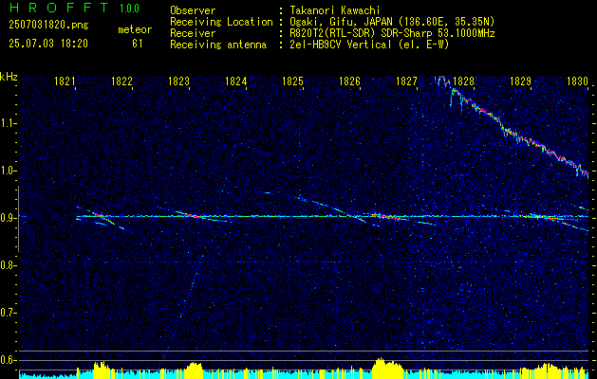This screenshot has width=597, height=379.
Task: Click the 1826 time marker
Action: 349,81
